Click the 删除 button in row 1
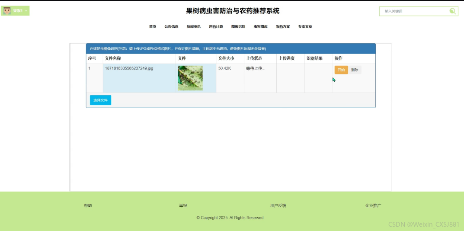The height and width of the screenshot is (231, 464). click(355, 70)
